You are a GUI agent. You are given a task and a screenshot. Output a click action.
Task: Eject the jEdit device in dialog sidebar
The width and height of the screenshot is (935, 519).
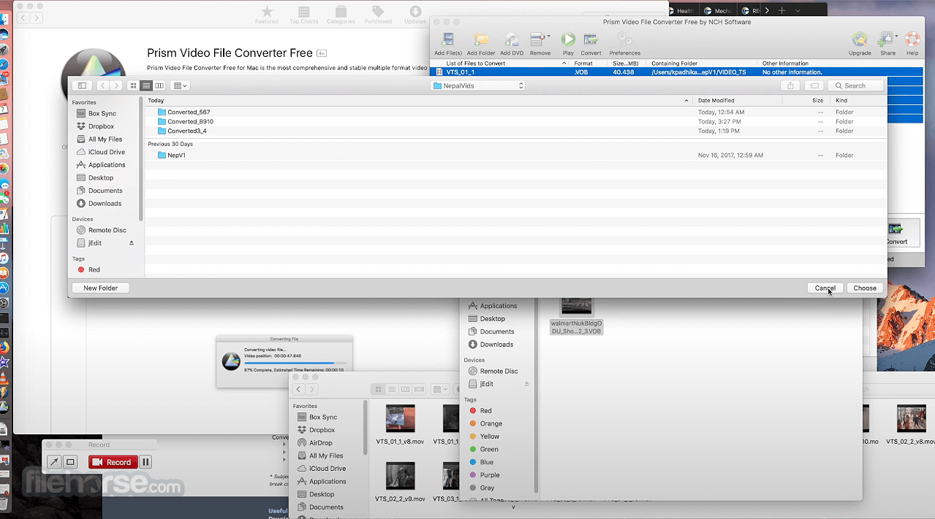(132, 242)
